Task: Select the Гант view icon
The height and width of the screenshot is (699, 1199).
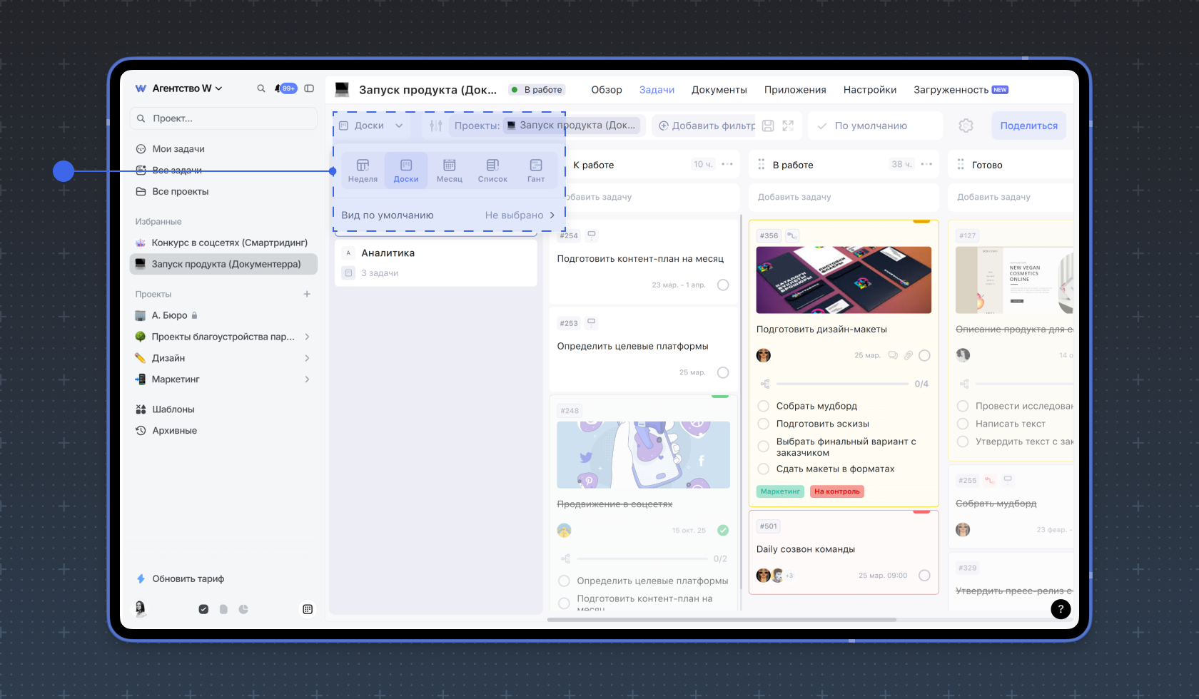Action: [535, 170]
